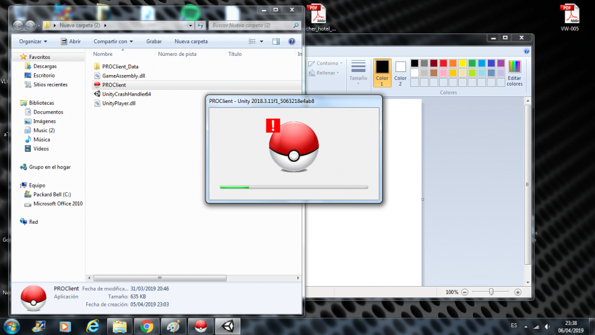Open the Compartir con dropdown
This screenshot has width=595, height=335.
pyautogui.click(x=113, y=42)
